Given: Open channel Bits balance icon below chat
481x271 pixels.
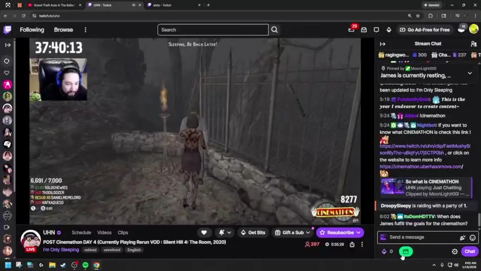Looking at the screenshot, I should pyautogui.click(x=384, y=251).
